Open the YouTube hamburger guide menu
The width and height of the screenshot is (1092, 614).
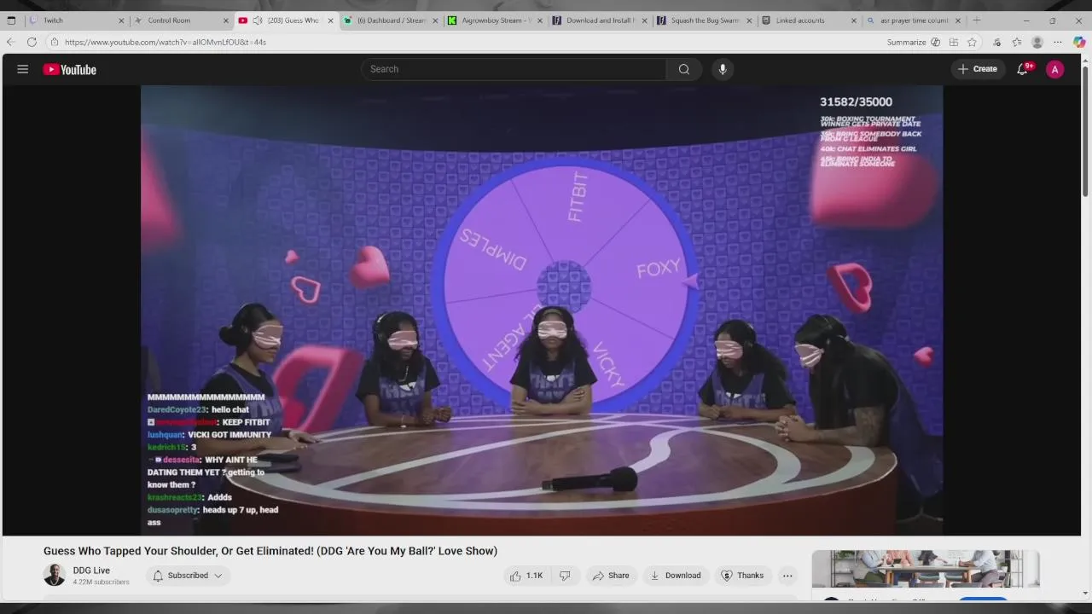coord(23,69)
